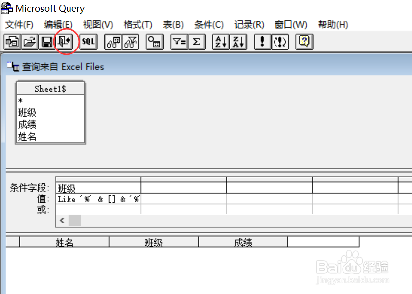
Task: Select the 成绩 column header in results
Action: (243, 242)
